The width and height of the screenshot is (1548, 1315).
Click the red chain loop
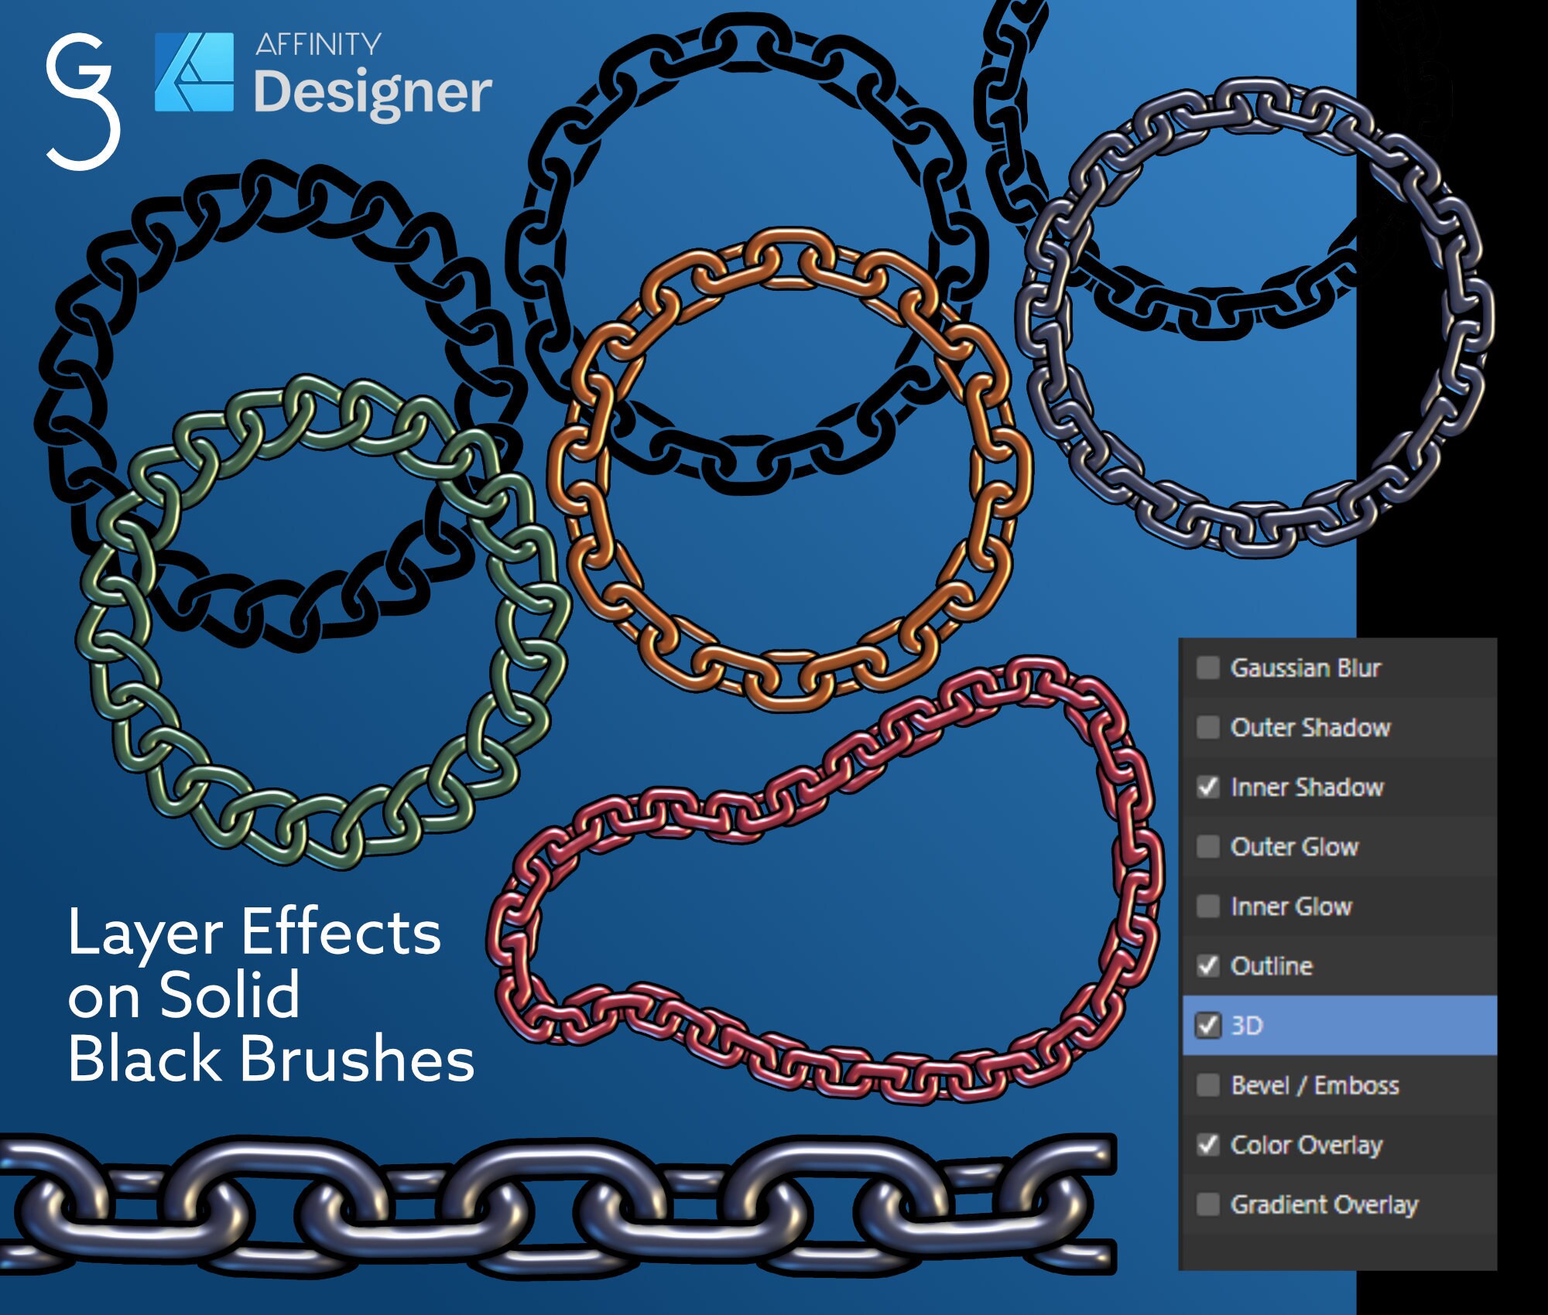tap(825, 881)
